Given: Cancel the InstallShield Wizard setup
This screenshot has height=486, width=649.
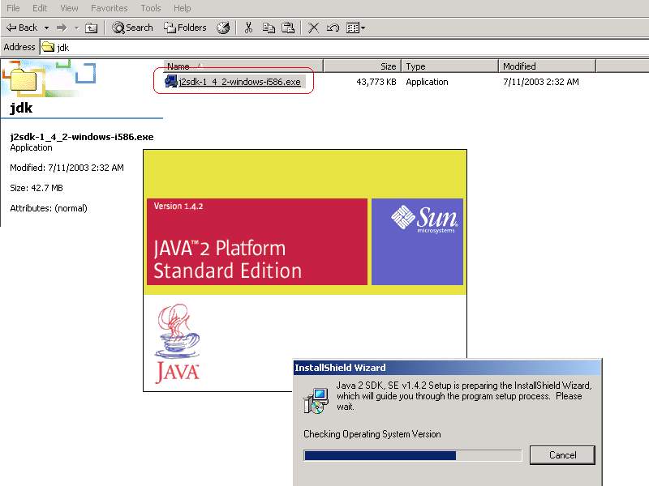Looking at the screenshot, I should [562, 455].
